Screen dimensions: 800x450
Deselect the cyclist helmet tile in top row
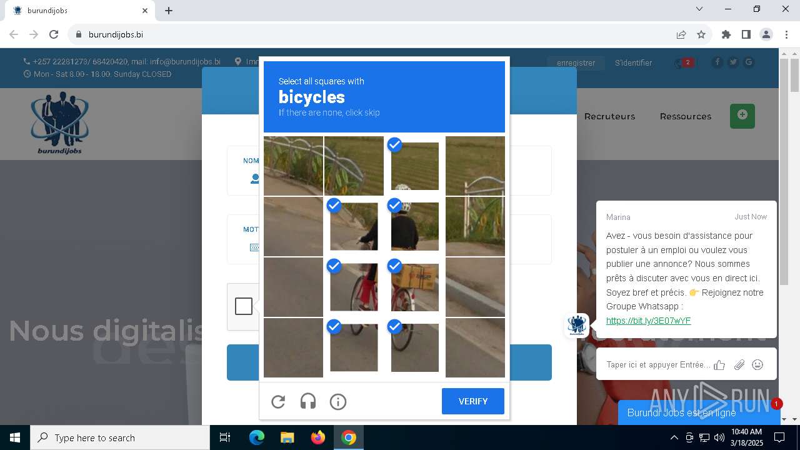(415, 166)
